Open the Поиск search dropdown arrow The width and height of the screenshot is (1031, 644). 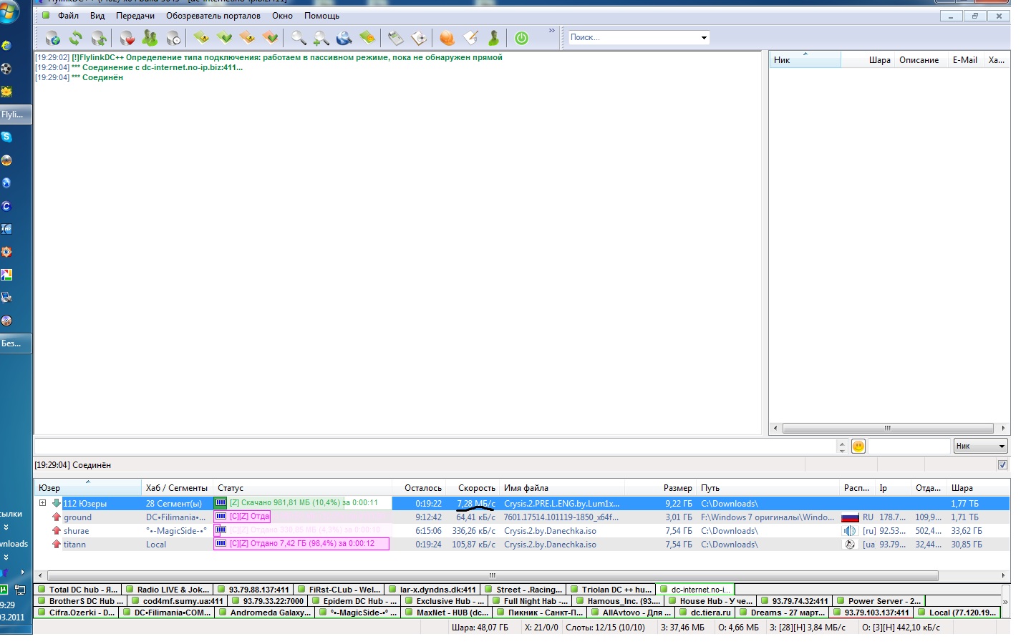click(704, 38)
